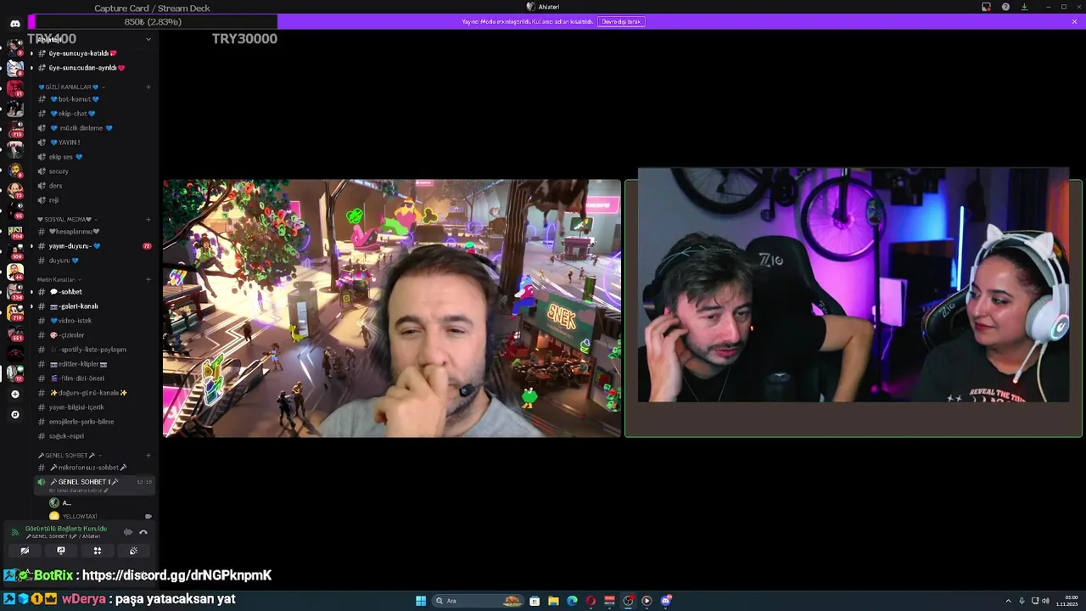Open the hesaplarımız channel
This screenshot has width=1086, height=611.
[x=93, y=232]
